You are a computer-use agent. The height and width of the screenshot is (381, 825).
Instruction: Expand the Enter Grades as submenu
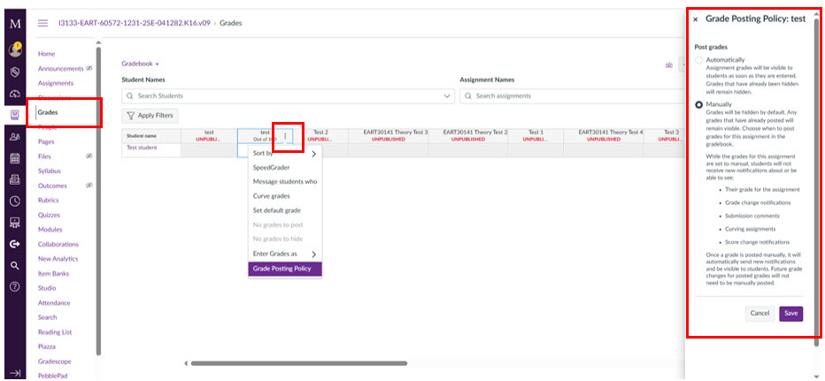(284, 254)
